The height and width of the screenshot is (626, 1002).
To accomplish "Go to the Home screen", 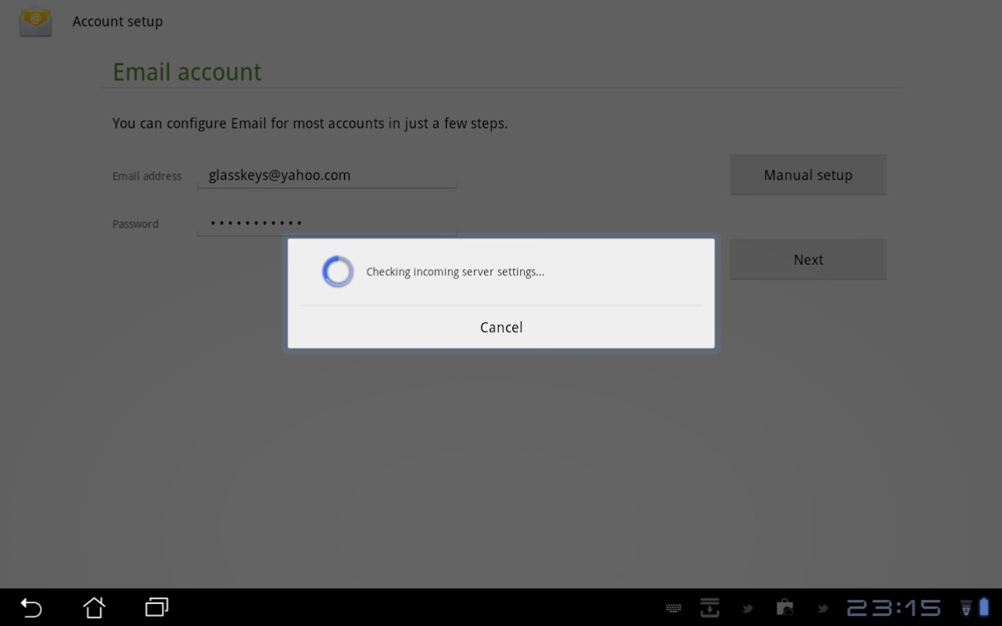I will (x=94, y=607).
